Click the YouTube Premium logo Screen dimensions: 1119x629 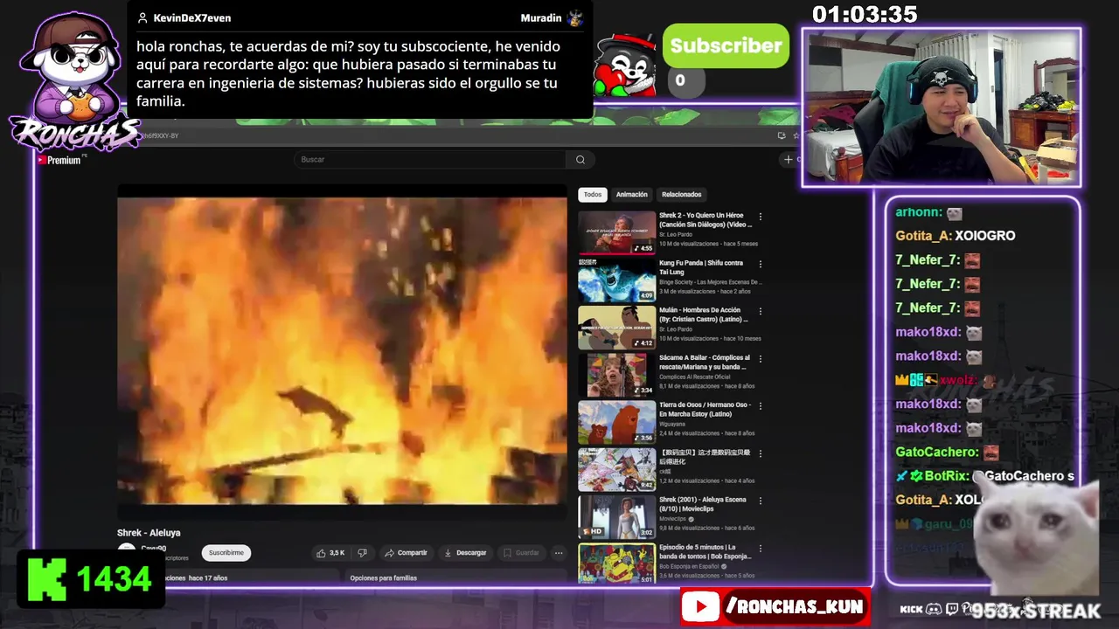tap(59, 160)
